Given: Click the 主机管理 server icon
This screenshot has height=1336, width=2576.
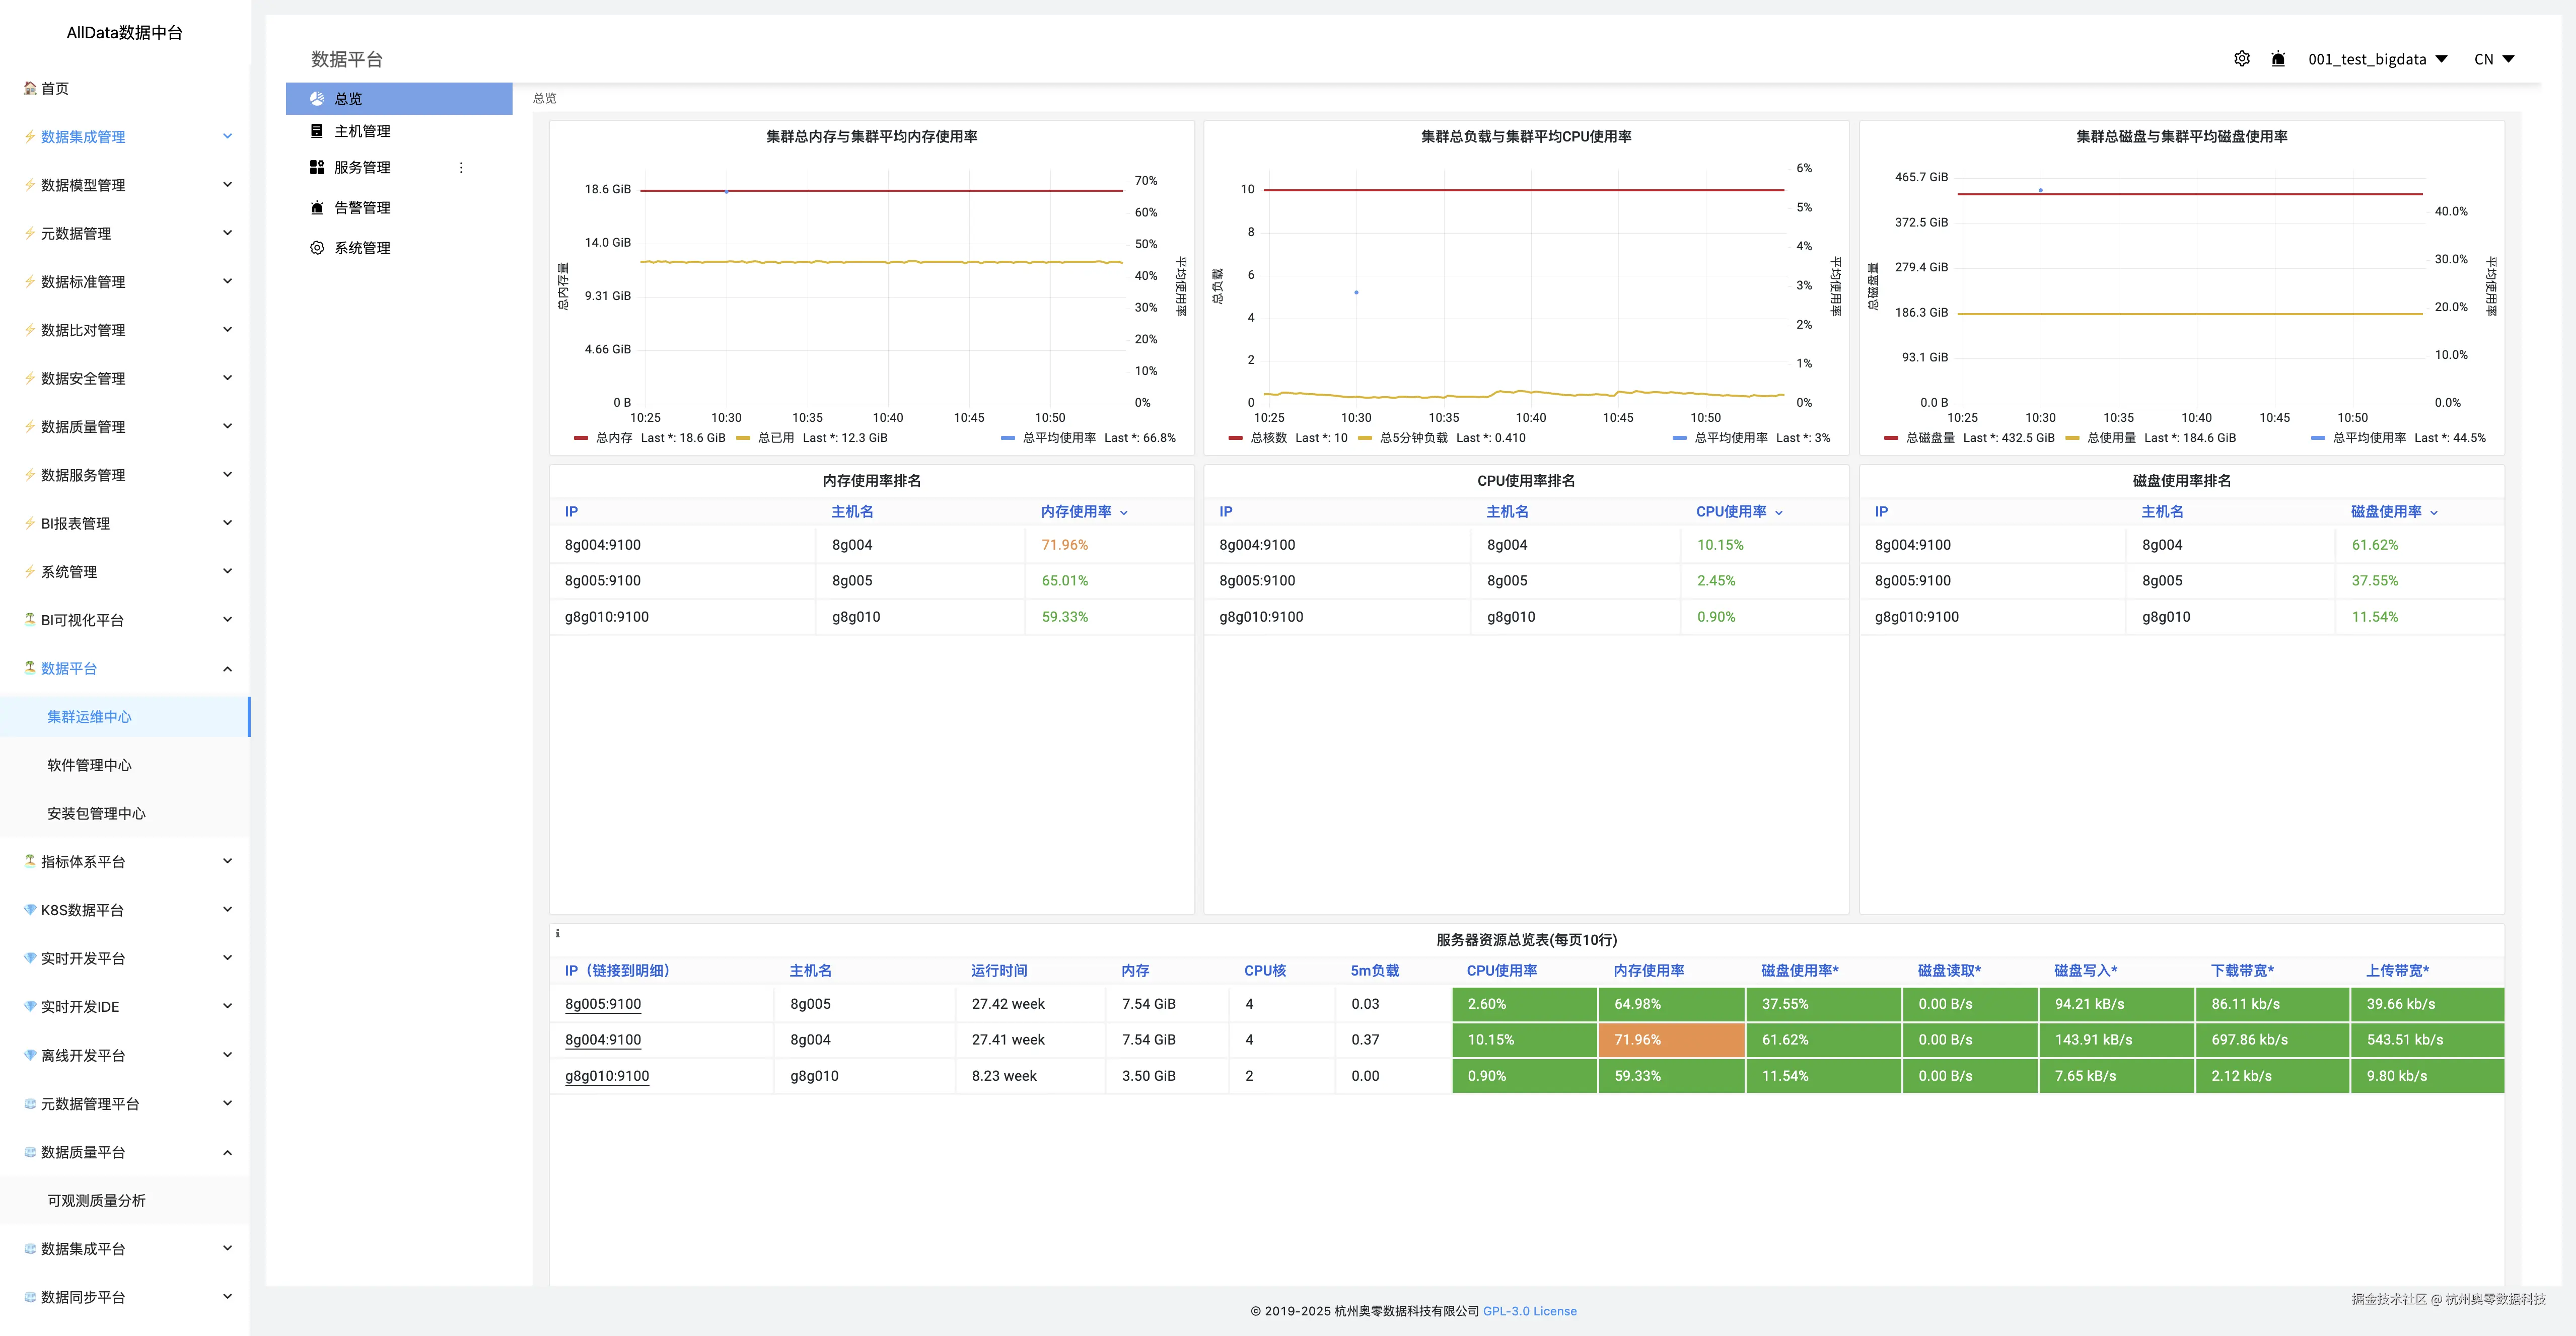Looking at the screenshot, I should [317, 131].
